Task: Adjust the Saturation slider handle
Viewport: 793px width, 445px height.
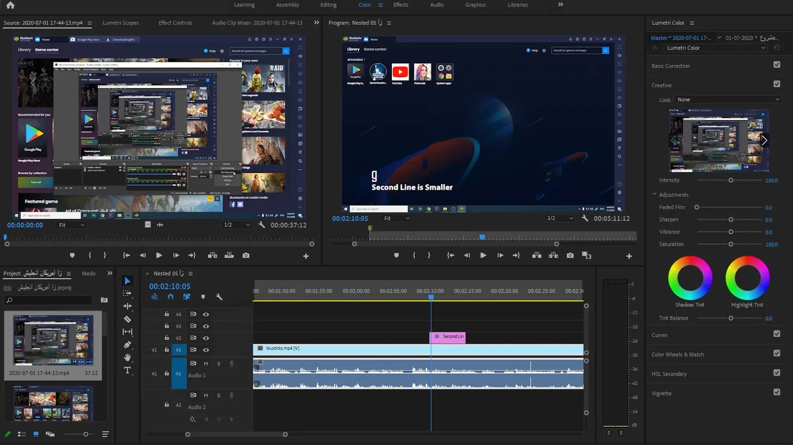Action: (x=731, y=244)
